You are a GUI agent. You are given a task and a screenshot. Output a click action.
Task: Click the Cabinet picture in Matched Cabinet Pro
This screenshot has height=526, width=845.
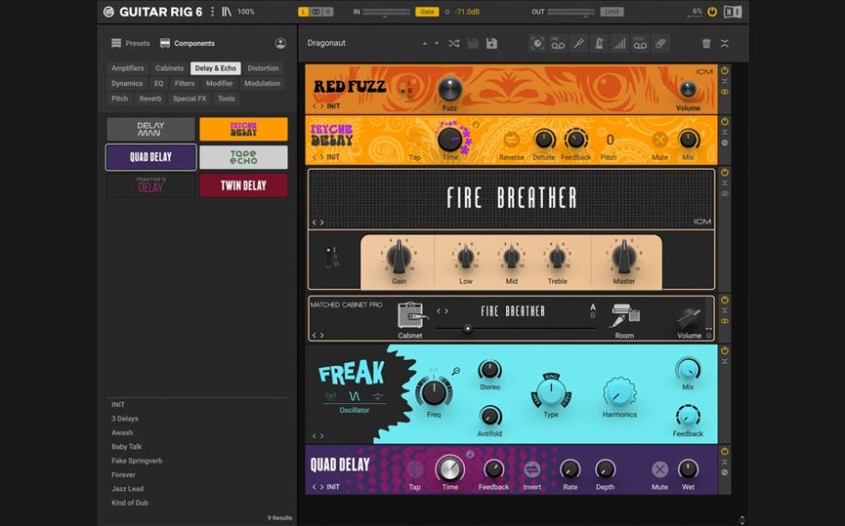(411, 315)
